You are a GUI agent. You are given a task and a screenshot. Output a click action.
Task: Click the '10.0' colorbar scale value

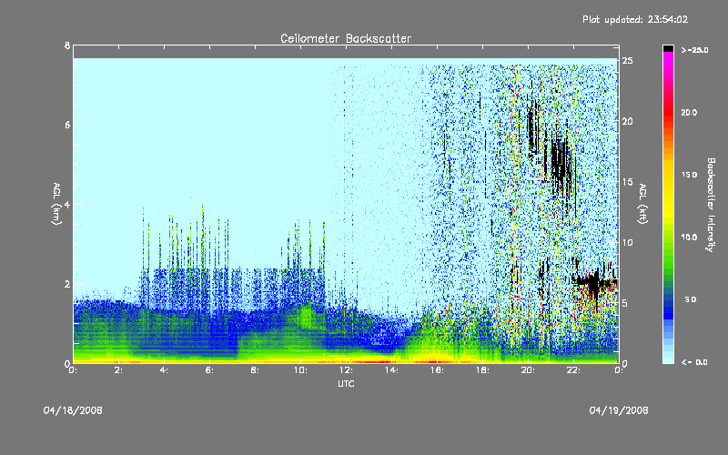(689, 238)
